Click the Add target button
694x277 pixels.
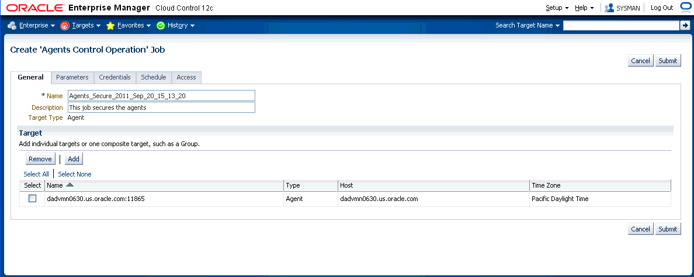74,159
